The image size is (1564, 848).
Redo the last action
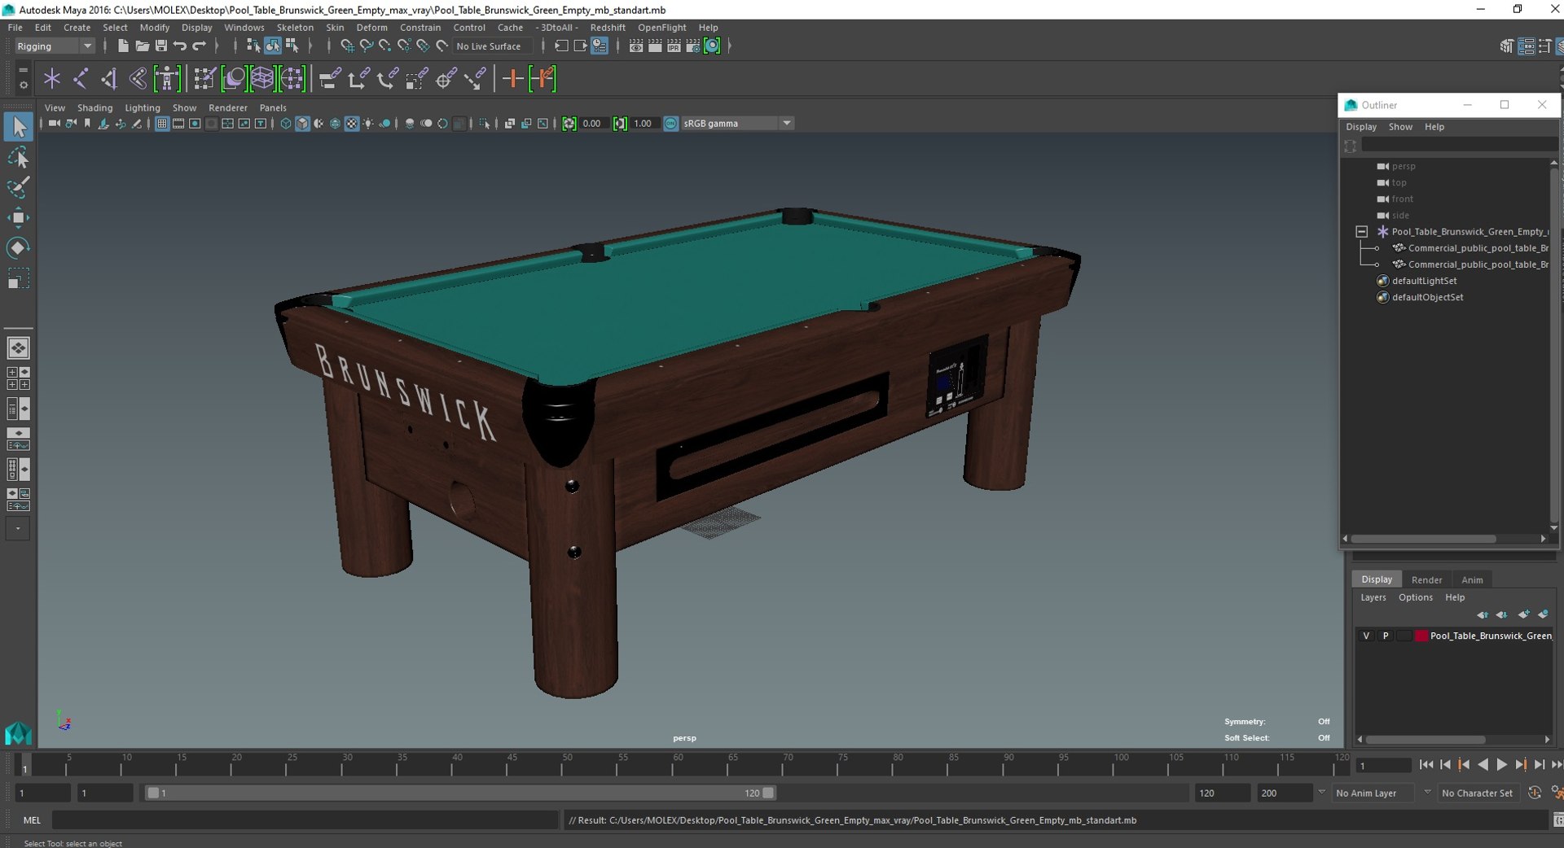click(200, 46)
